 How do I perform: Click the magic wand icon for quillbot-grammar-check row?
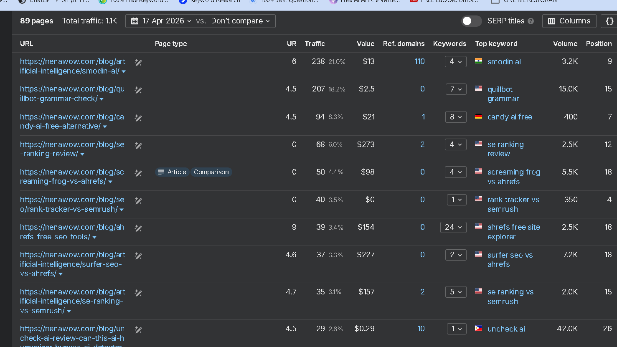(138, 90)
